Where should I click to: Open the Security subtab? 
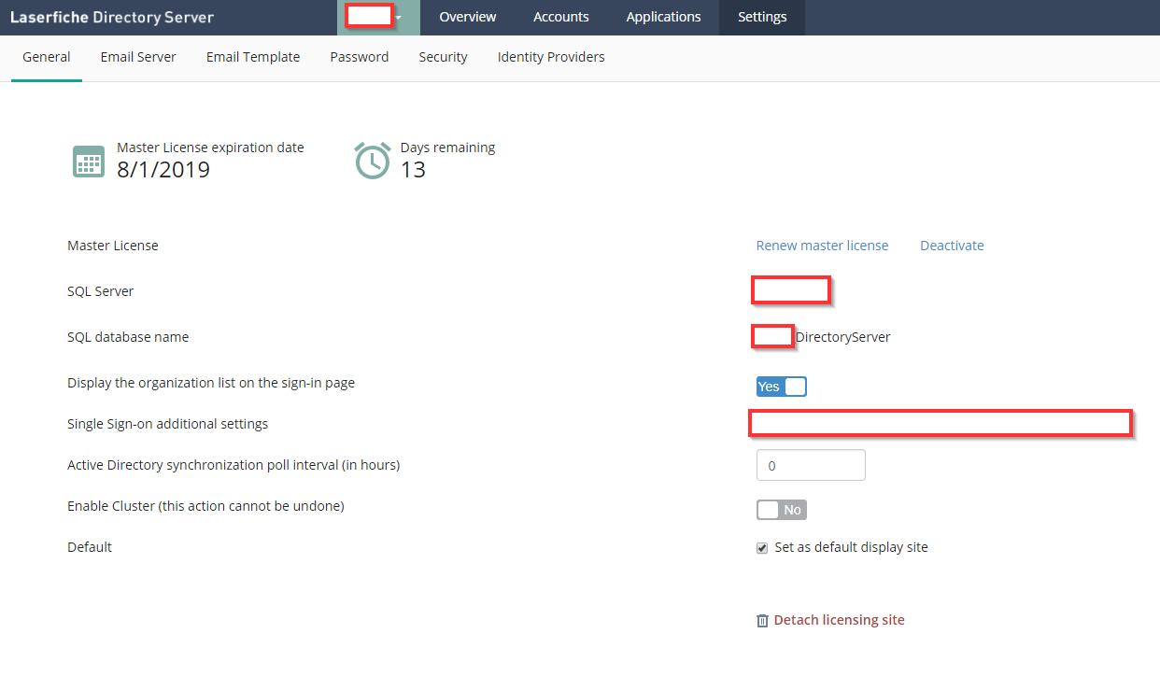[x=443, y=58]
